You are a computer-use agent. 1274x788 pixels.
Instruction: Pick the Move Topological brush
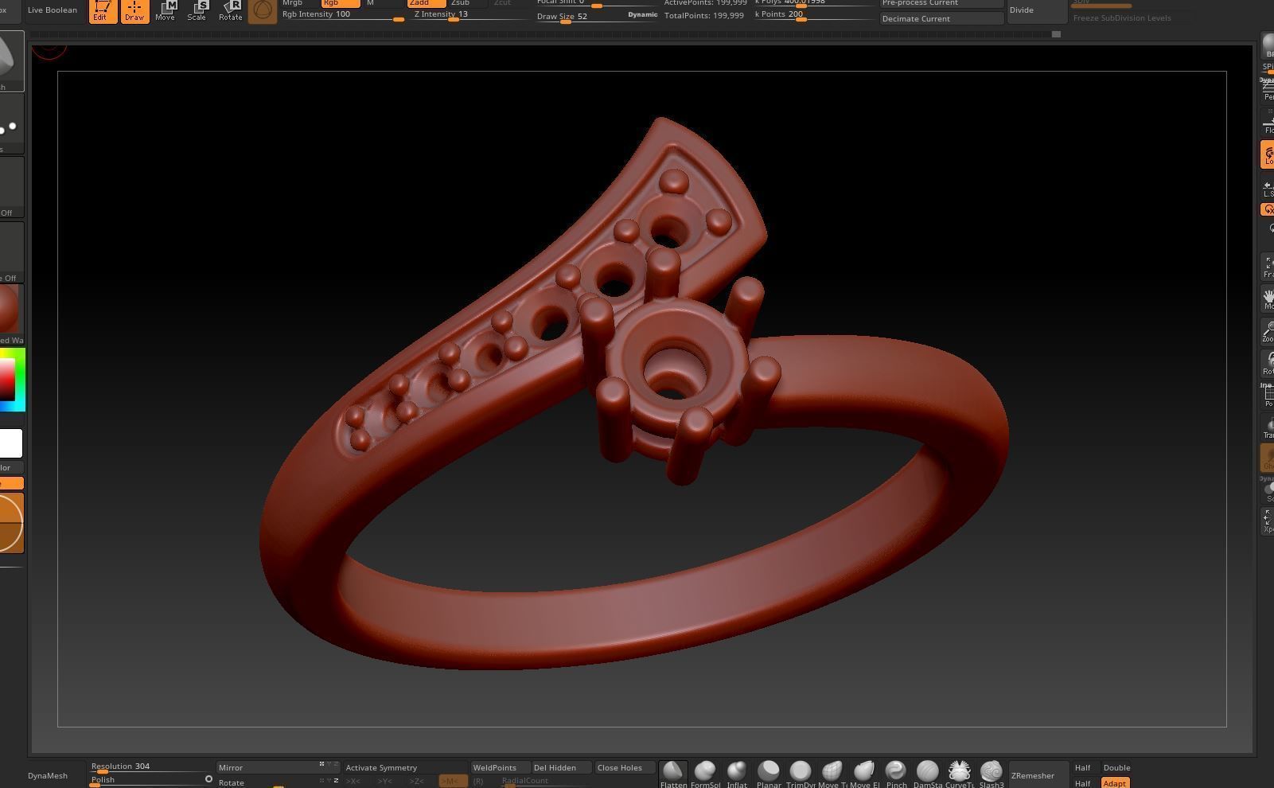pyautogui.click(x=832, y=774)
